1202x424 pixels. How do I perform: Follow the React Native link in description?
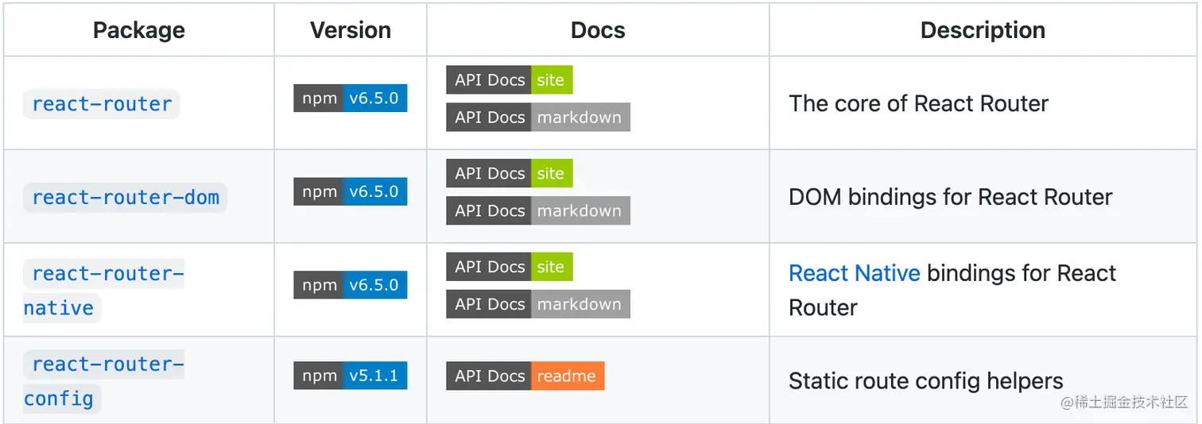[x=855, y=273]
